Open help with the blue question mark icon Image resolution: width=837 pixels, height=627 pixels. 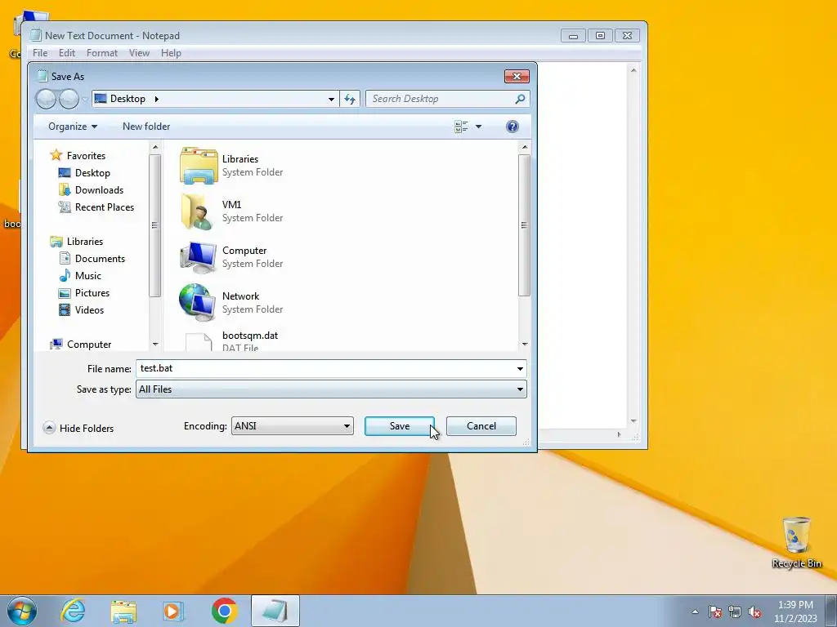tap(512, 127)
